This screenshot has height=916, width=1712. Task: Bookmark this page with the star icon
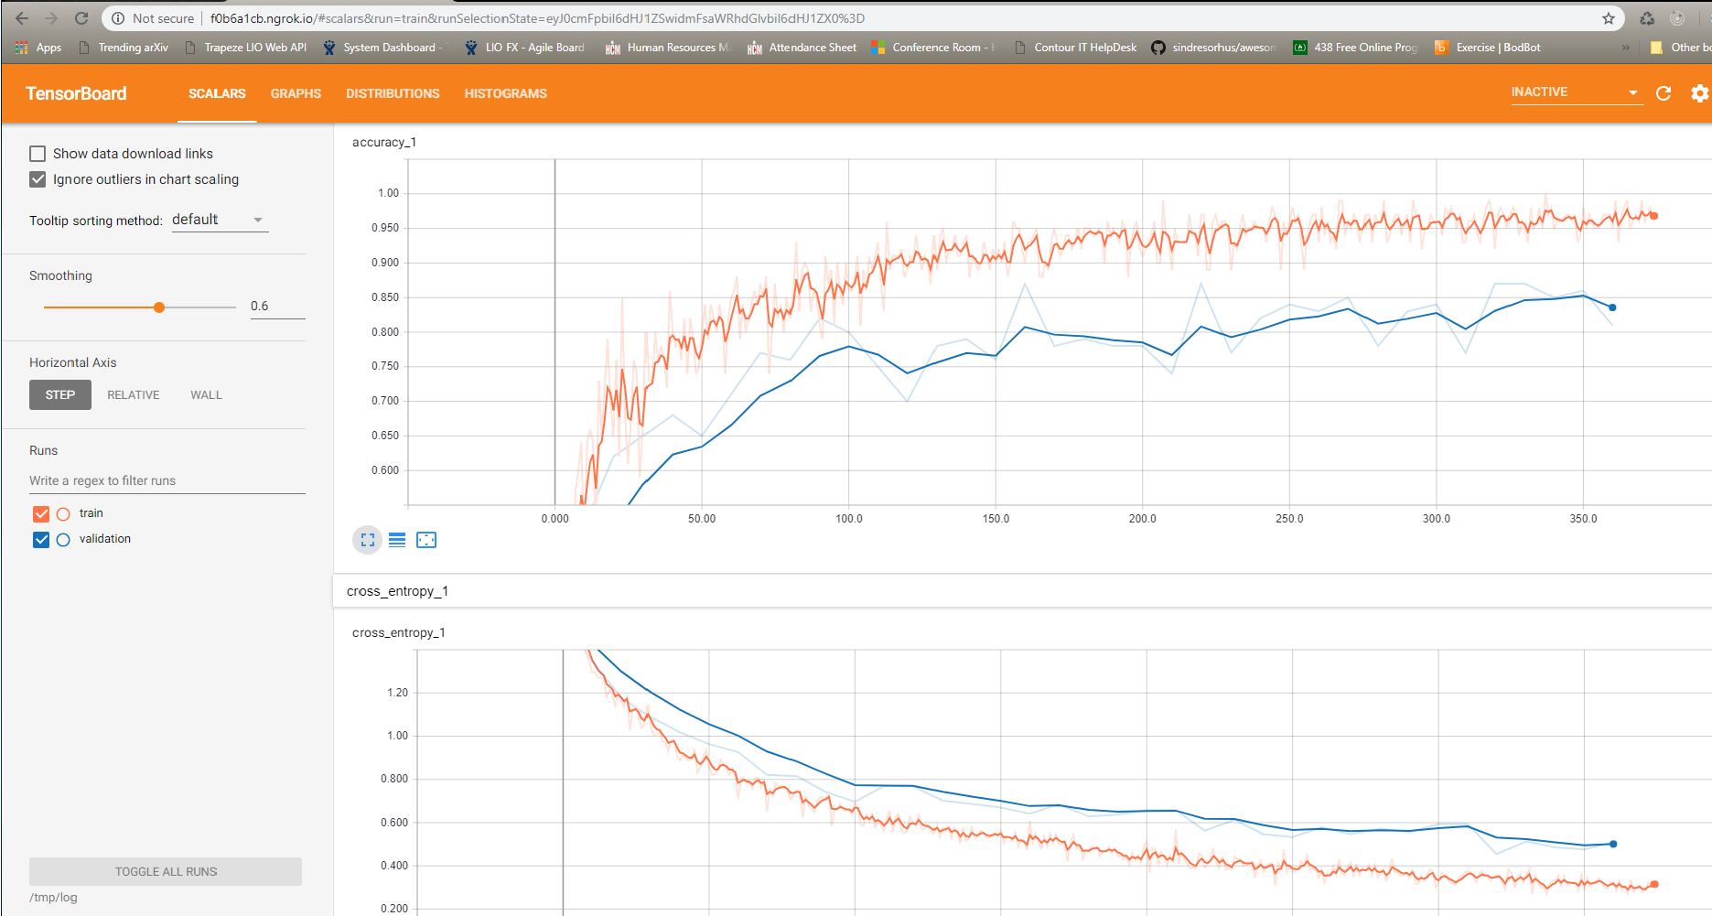[x=1608, y=18]
